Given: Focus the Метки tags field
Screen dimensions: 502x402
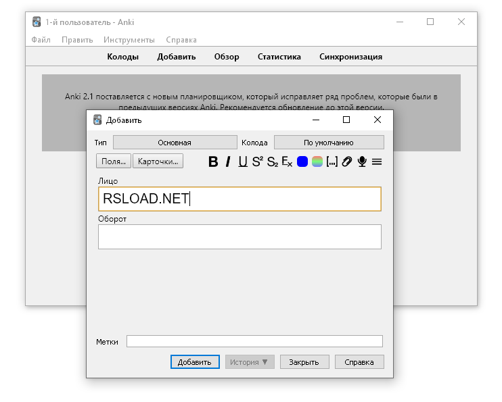Looking at the screenshot, I should pos(254,341).
